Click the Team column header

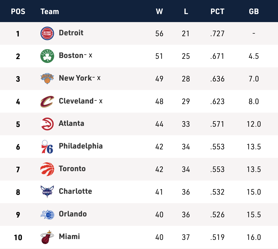point(50,11)
